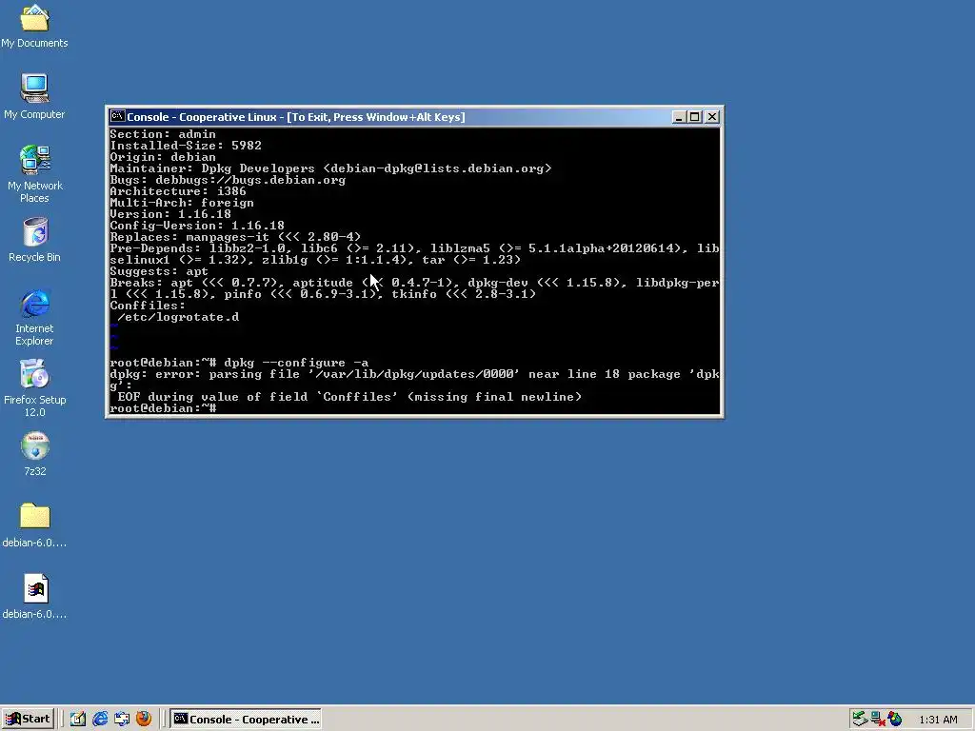This screenshot has width=975, height=731.
Task: Click the '/etc/logrotate.d' line
Action: 178,317
